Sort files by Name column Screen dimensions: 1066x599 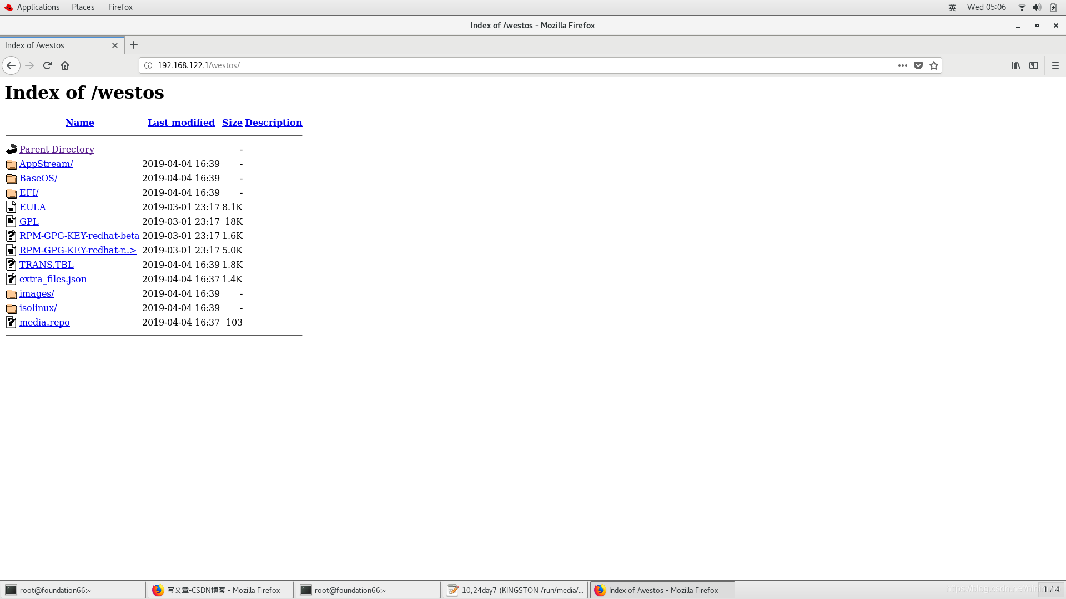point(80,122)
